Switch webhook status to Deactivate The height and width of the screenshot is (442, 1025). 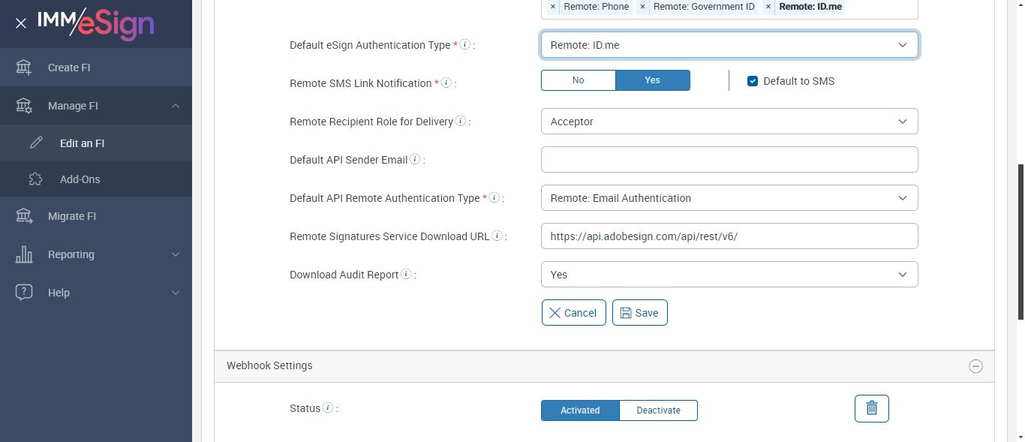tap(658, 410)
